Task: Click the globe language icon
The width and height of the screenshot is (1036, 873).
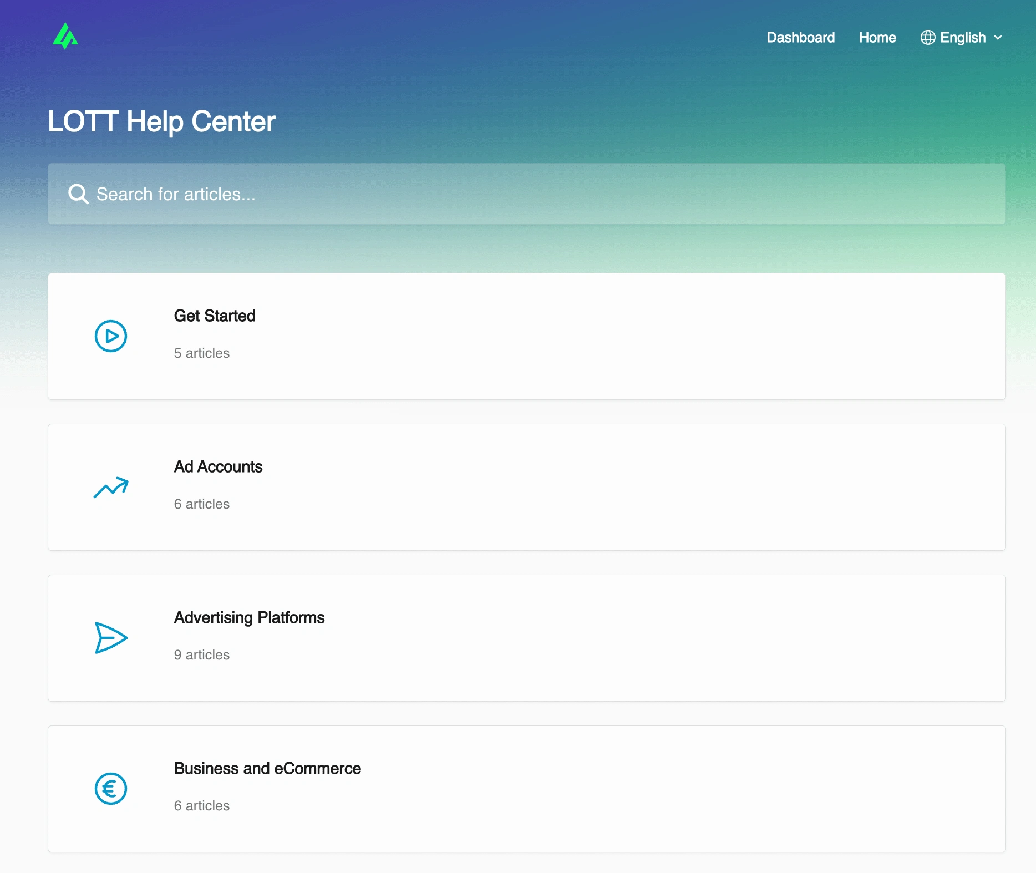Action: point(928,37)
